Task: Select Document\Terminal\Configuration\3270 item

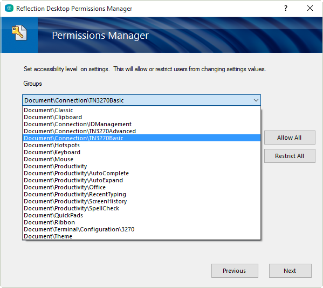Action: click(x=141, y=229)
